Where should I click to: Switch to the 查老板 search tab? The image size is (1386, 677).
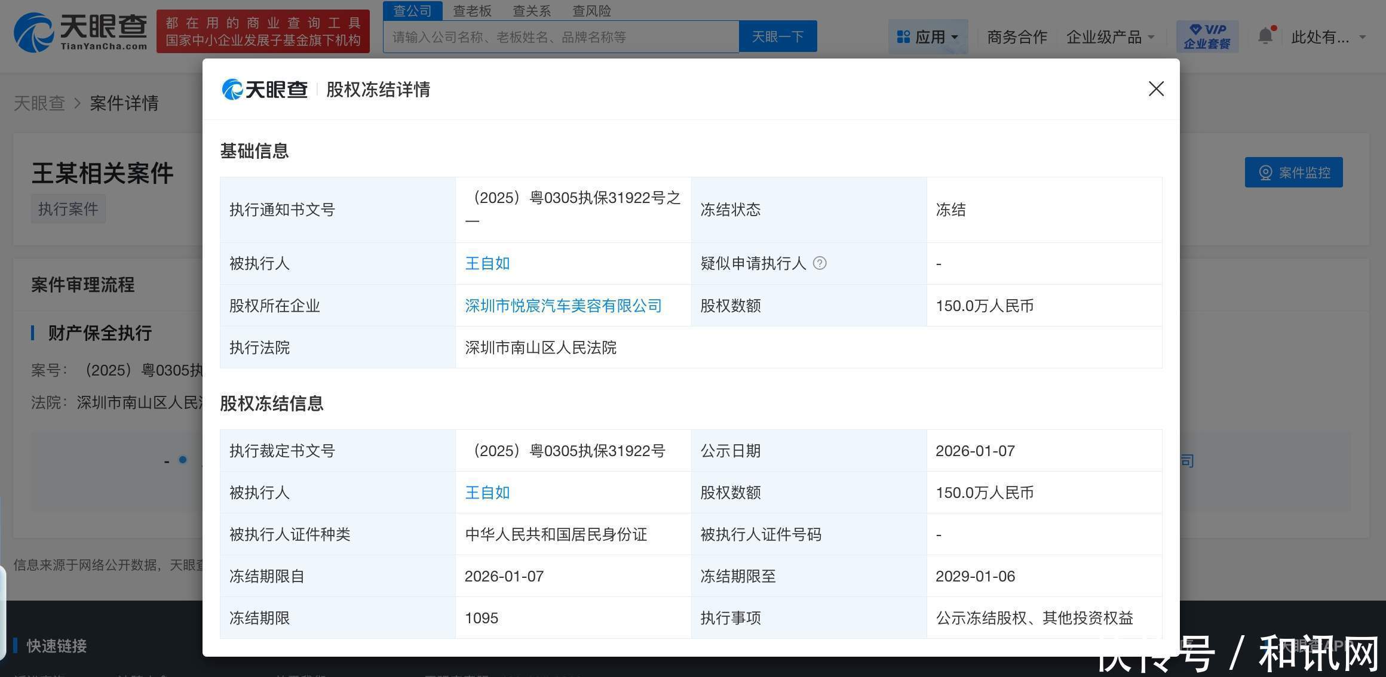[x=472, y=11]
